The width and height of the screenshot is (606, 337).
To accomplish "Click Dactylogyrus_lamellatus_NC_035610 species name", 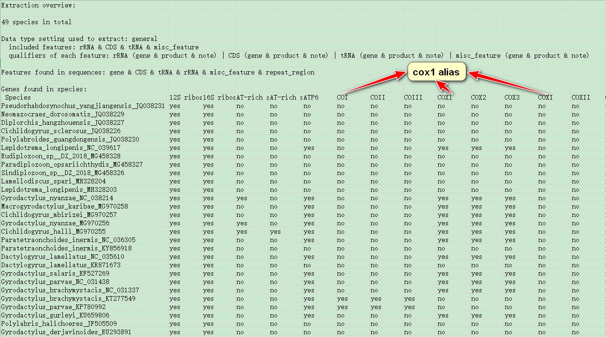I will [x=62, y=257].
